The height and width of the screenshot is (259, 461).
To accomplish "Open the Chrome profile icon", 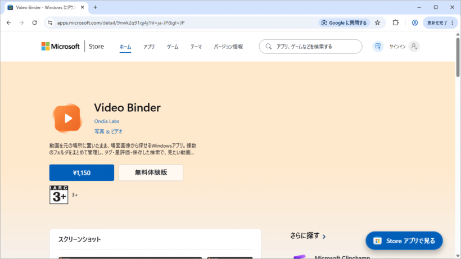I will click(414, 22).
